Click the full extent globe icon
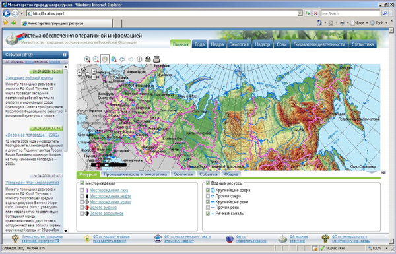 pyautogui.click(x=114, y=59)
